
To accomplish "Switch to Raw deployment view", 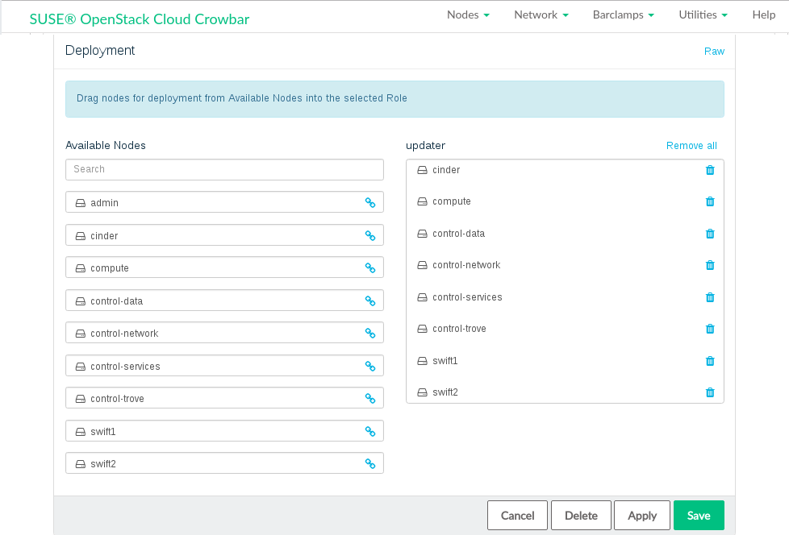I will tap(714, 52).
